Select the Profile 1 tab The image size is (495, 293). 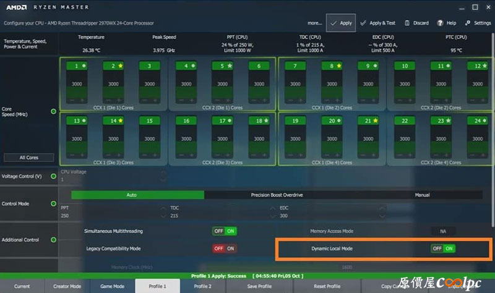[x=158, y=286]
